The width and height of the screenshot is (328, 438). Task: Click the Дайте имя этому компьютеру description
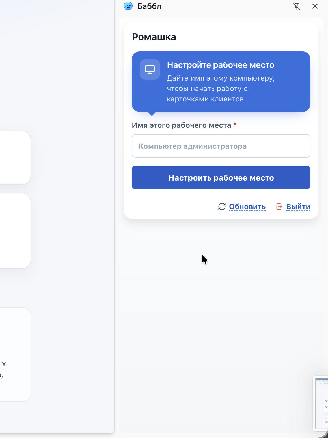221,88
